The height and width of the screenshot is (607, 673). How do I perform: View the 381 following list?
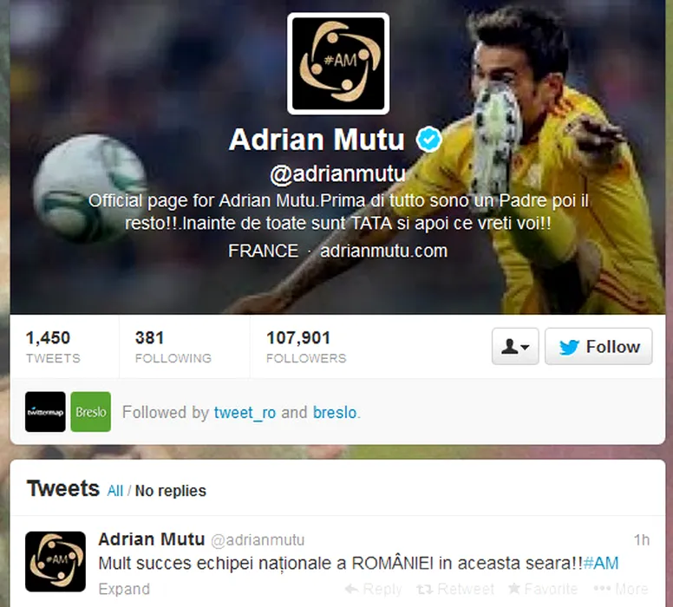click(x=173, y=347)
